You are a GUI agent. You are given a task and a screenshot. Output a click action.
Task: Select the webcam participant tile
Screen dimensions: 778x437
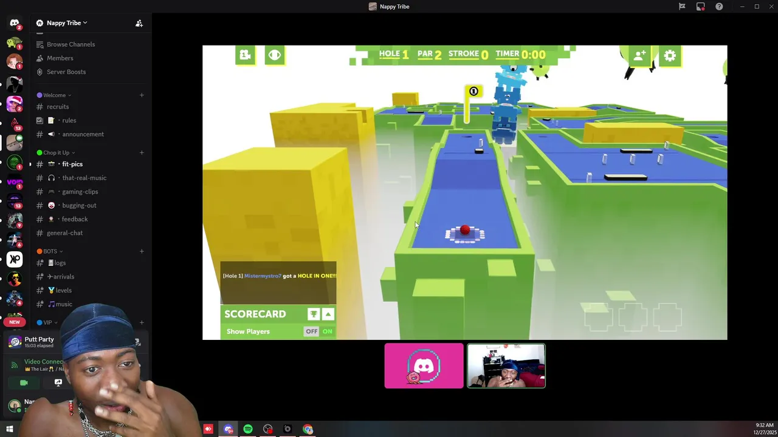(506, 366)
